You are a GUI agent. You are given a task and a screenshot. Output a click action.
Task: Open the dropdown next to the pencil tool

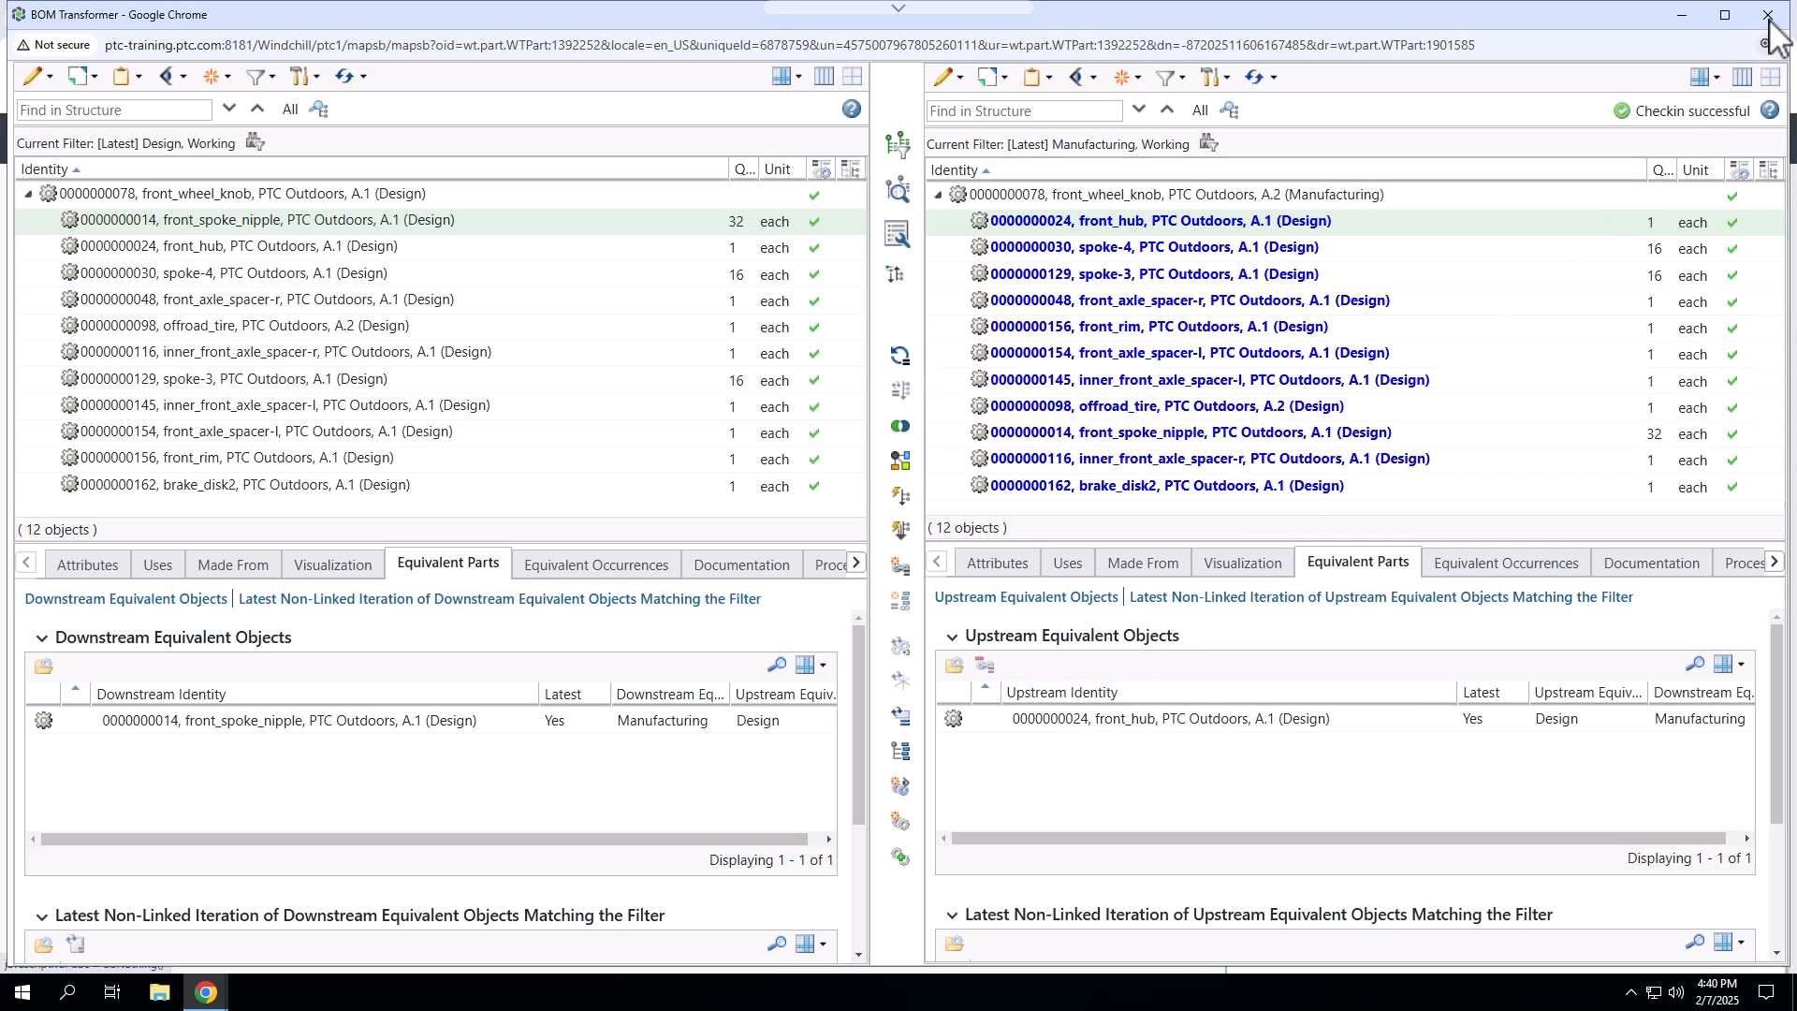[x=49, y=76]
